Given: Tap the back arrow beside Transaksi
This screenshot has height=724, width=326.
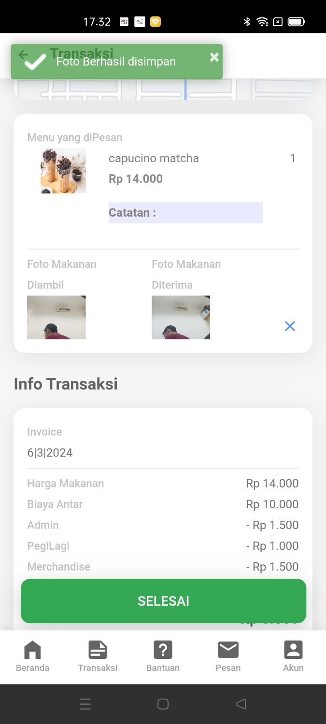Looking at the screenshot, I should point(23,55).
